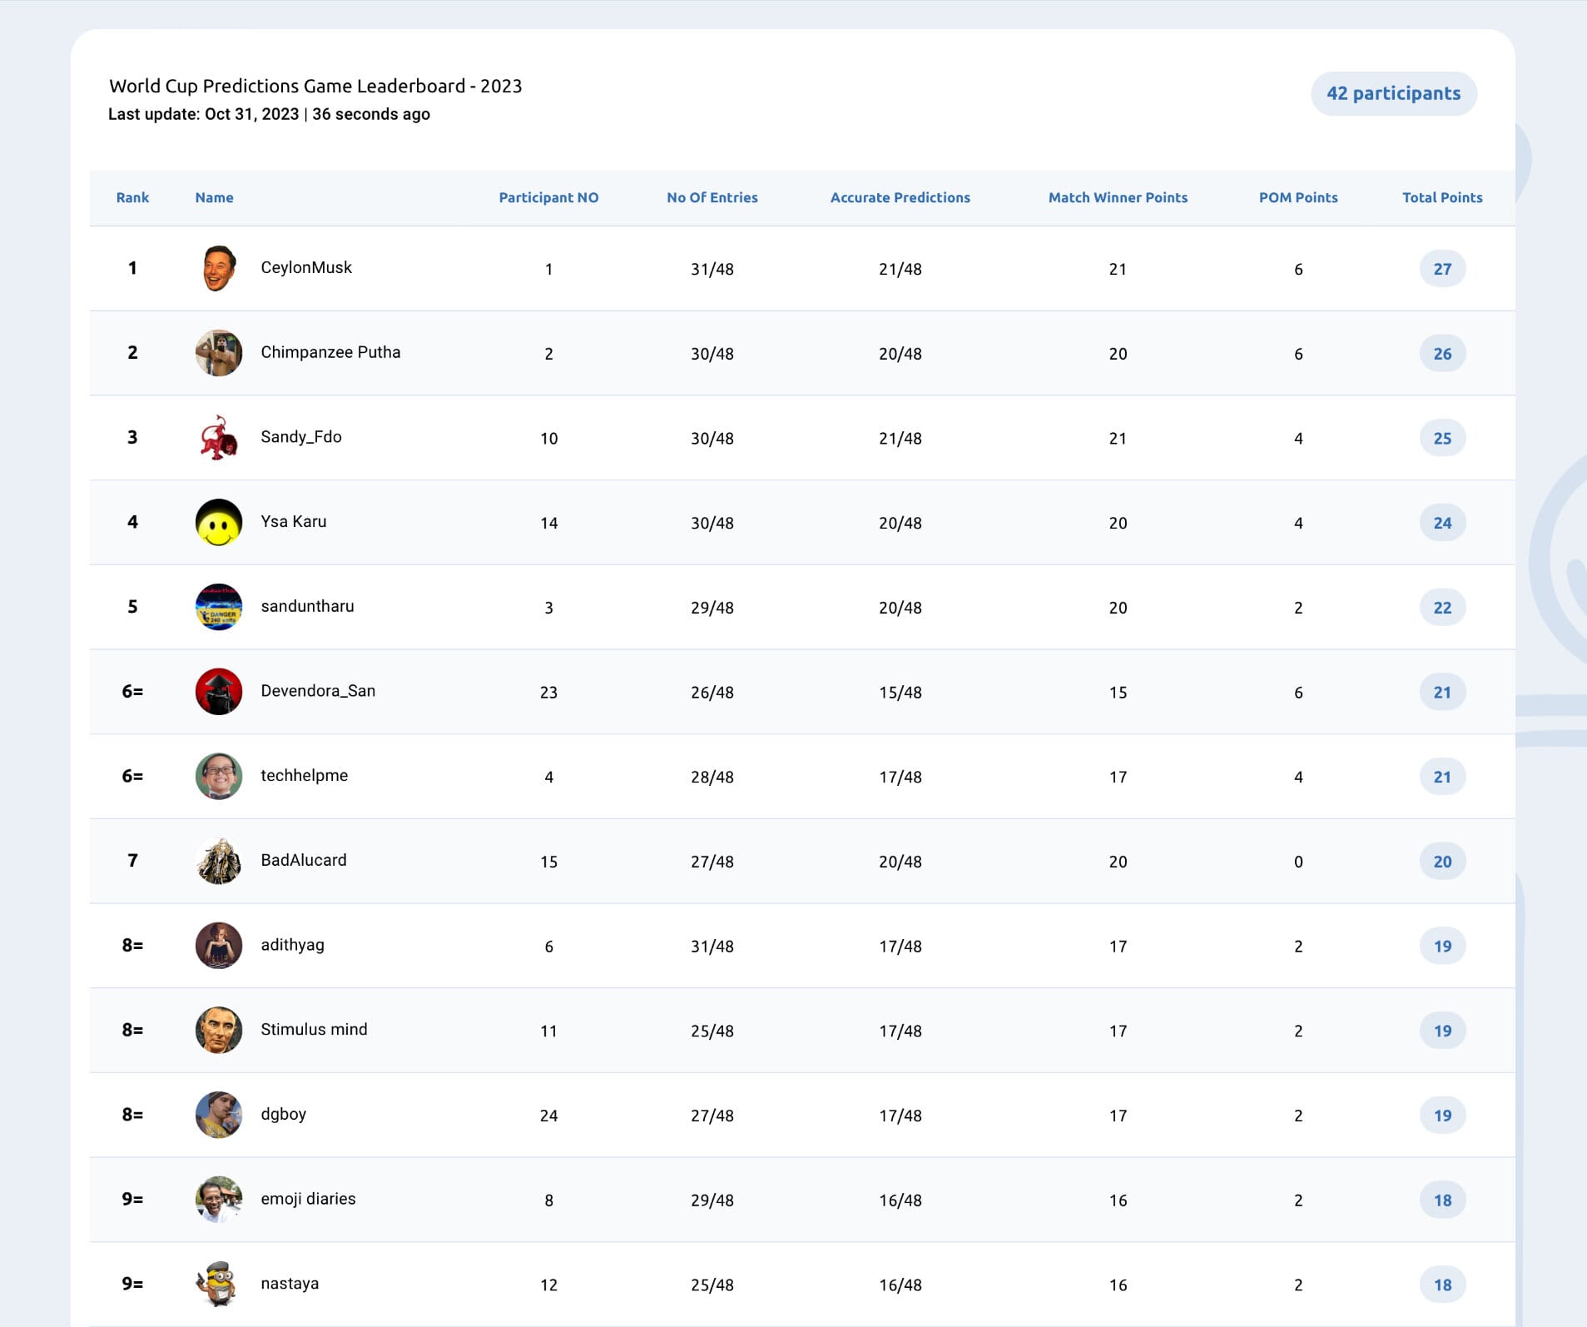Click dgboy's 19 points badge

[1442, 1116]
